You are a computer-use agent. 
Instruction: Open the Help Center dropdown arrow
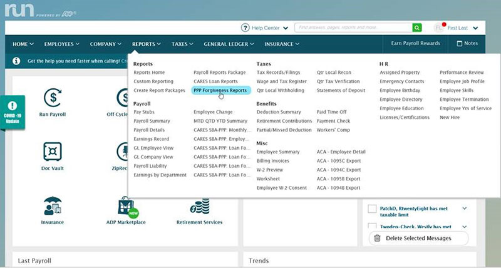click(286, 28)
